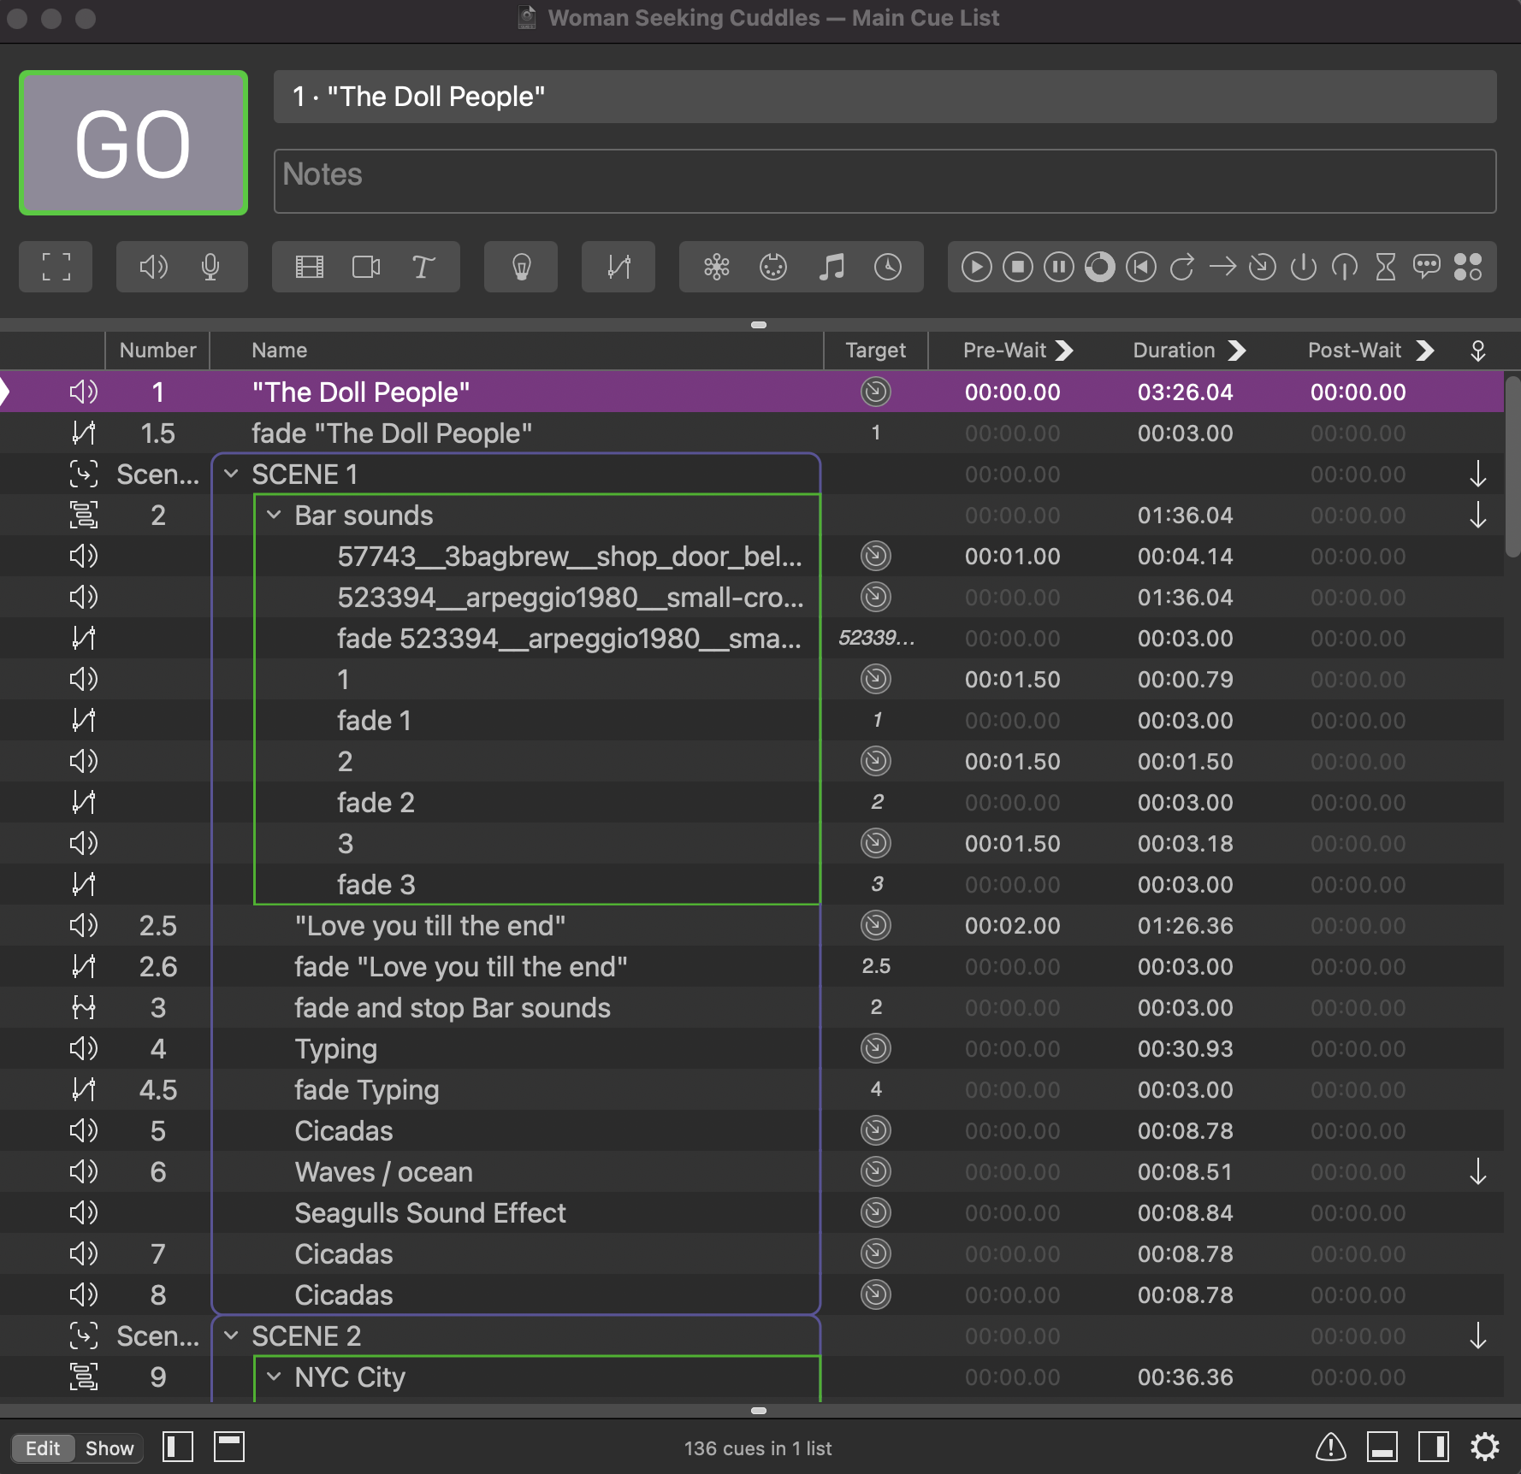Add a new MIDI cue
Screen dimensions: 1521x1474
tap(773, 267)
